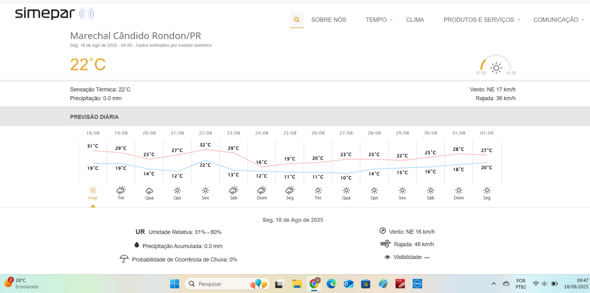Open the COMUNICAÇÃO menu
Screen dimensions: 590x293
pyautogui.click(x=556, y=20)
